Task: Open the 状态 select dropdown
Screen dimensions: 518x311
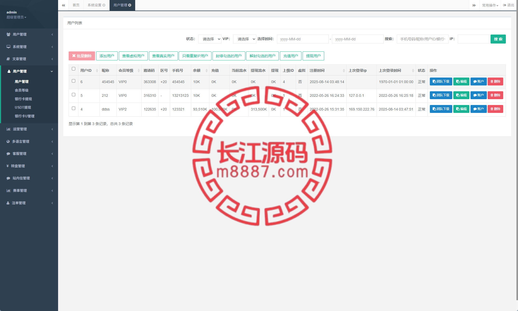Action: (x=210, y=39)
